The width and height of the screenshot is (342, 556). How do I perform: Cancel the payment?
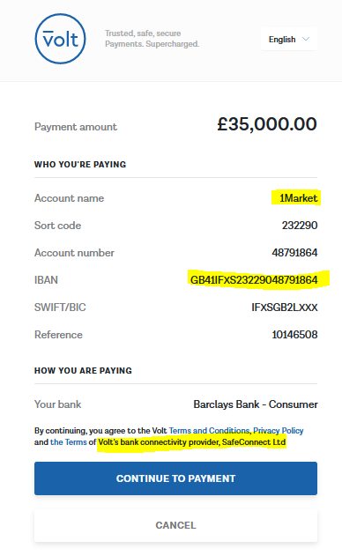click(x=175, y=525)
